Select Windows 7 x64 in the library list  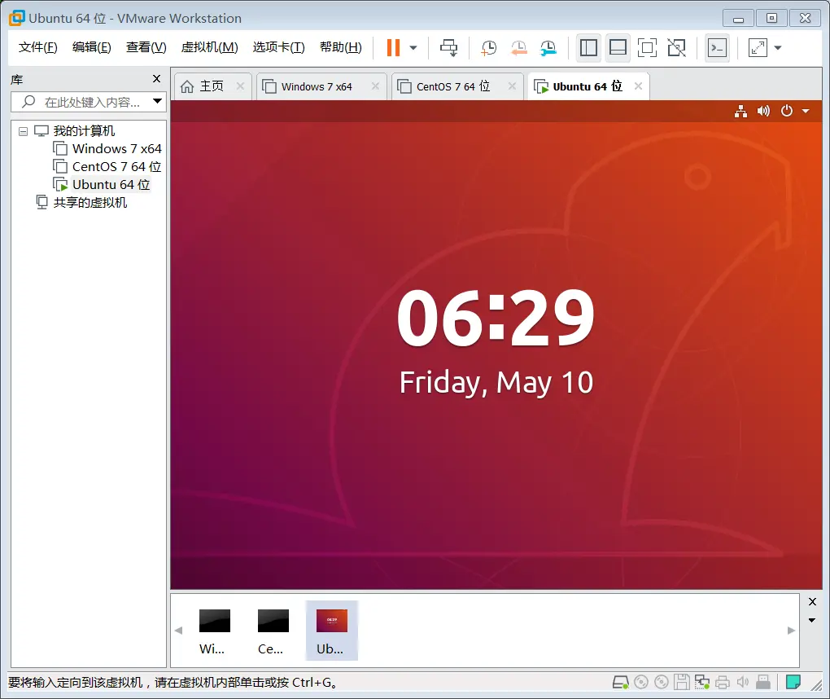tap(116, 148)
